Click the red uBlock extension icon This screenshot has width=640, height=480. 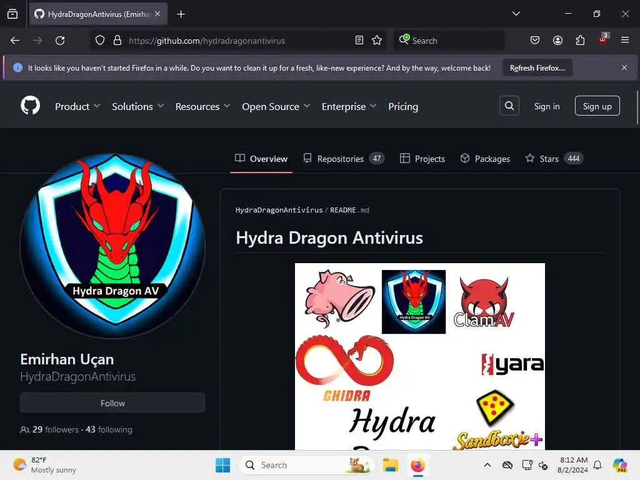[603, 39]
